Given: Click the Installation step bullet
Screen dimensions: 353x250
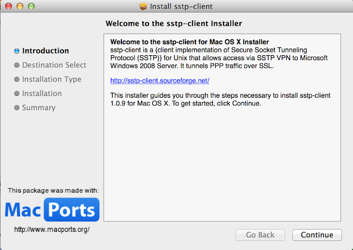Looking at the screenshot, I should 17,94.
